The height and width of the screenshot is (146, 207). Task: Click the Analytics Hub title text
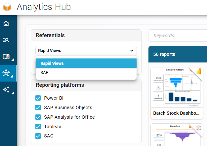(44, 7)
